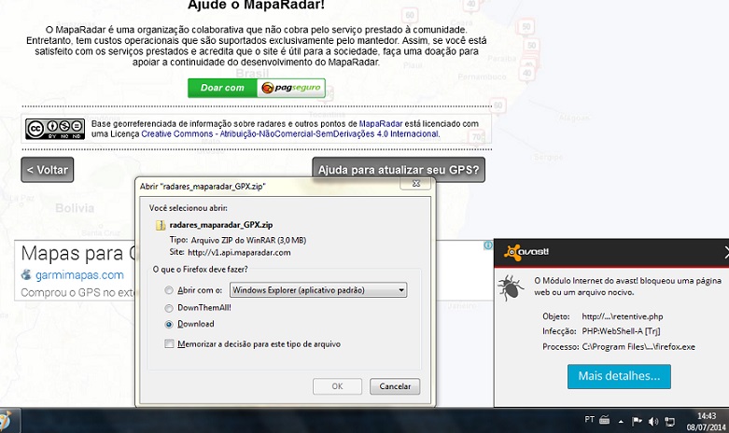The height and width of the screenshot is (433, 729).
Task: Click the bug threat icon in avast alert
Action: pyautogui.click(x=511, y=287)
